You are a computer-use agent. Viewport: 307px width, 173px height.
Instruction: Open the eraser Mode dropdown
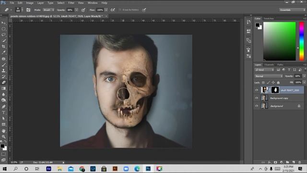coord(49,10)
